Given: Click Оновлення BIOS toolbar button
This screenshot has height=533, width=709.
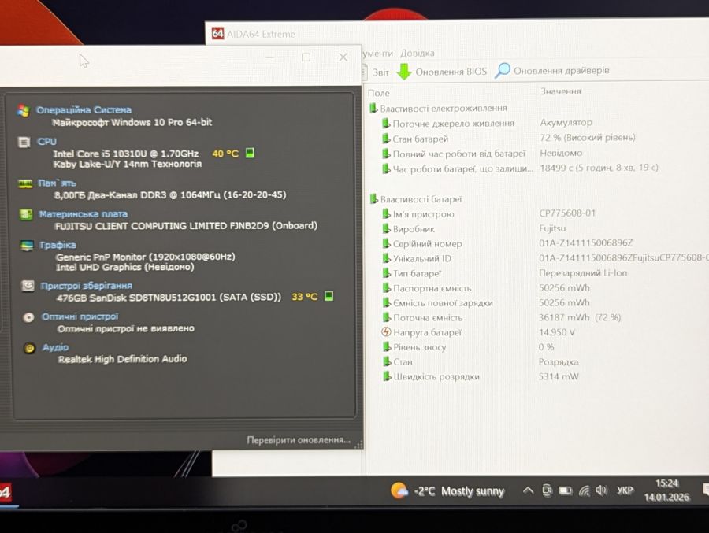Looking at the screenshot, I should tap(442, 72).
